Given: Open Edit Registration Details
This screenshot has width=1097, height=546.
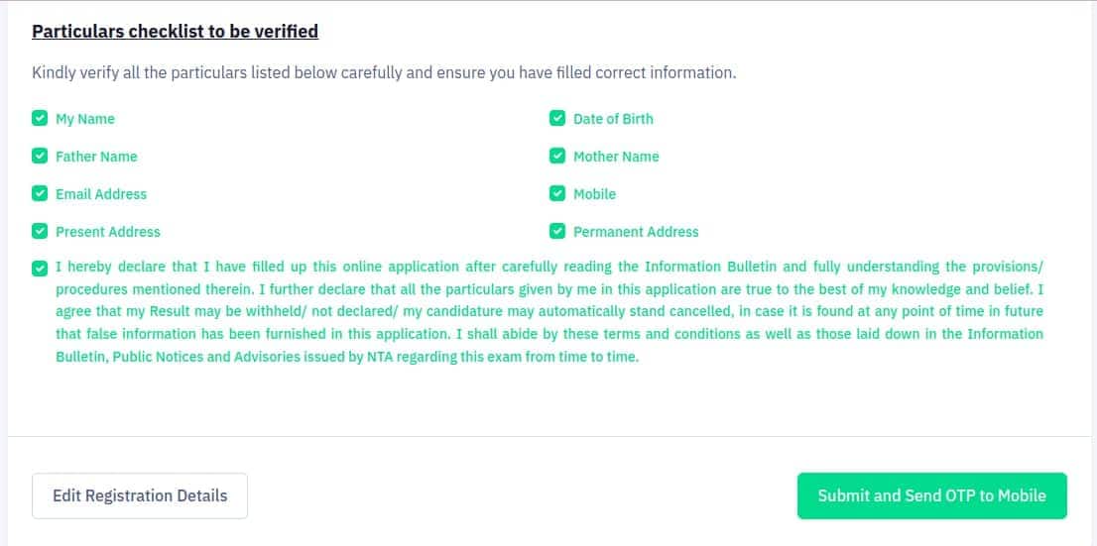Looking at the screenshot, I should [x=140, y=495].
